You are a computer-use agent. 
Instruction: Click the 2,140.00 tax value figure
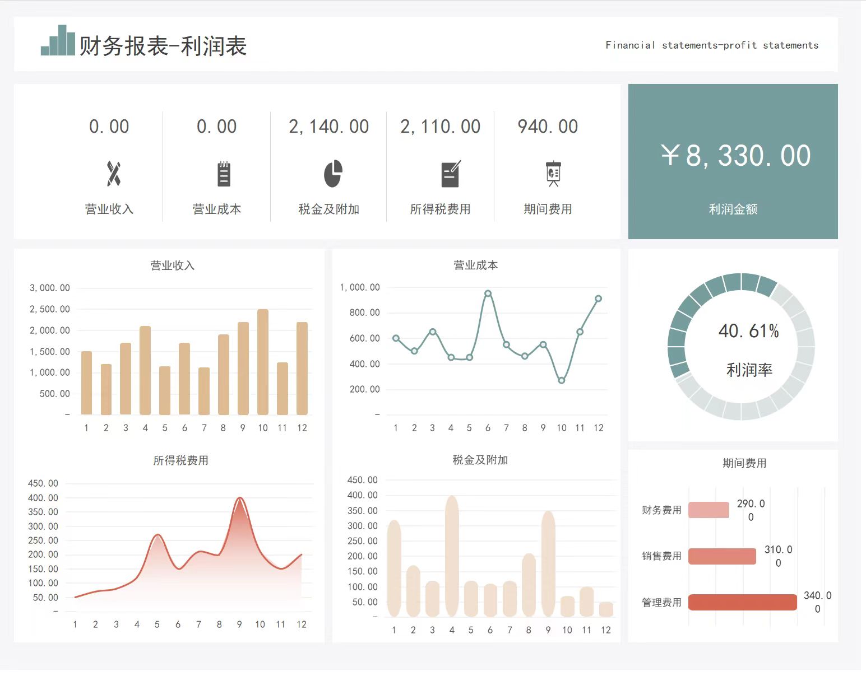pyautogui.click(x=328, y=127)
